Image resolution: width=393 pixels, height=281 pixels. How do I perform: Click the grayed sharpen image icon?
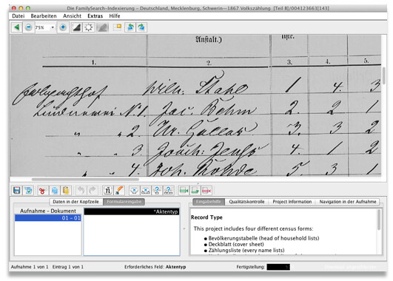pos(103,27)
